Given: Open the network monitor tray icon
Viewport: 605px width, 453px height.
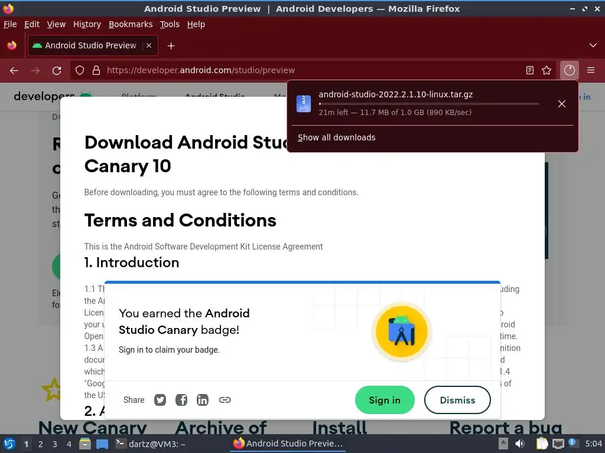Looking at the screenshot, I should click(x=558, y=444).
